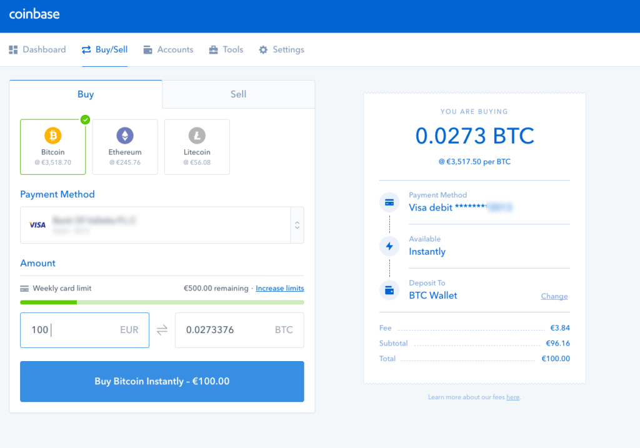Click the Tools briefcase icon

click(214, 50)
